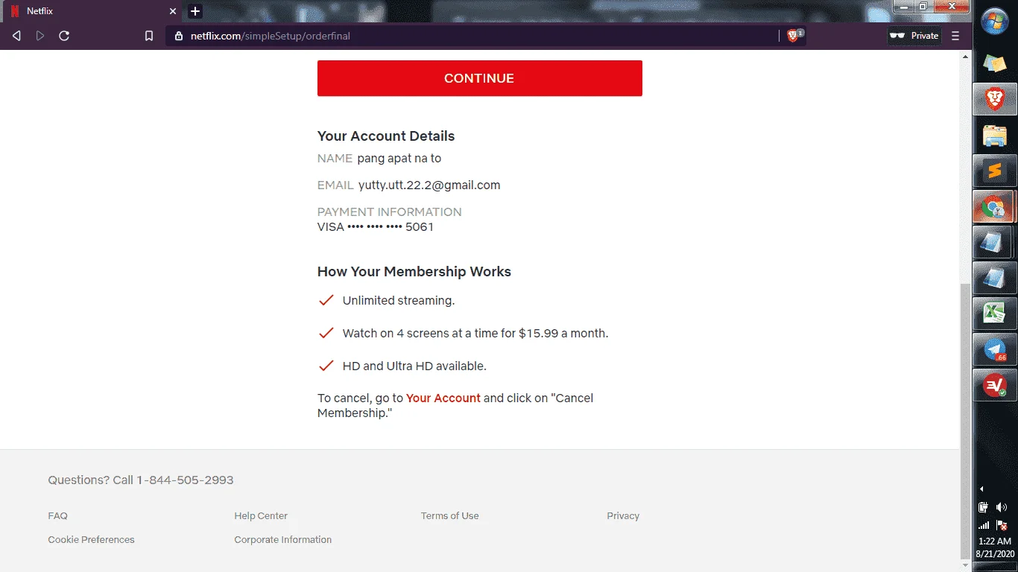Go back with the browser back arrow
This screenshot has width=1018, height=572.
pos(16,36)
